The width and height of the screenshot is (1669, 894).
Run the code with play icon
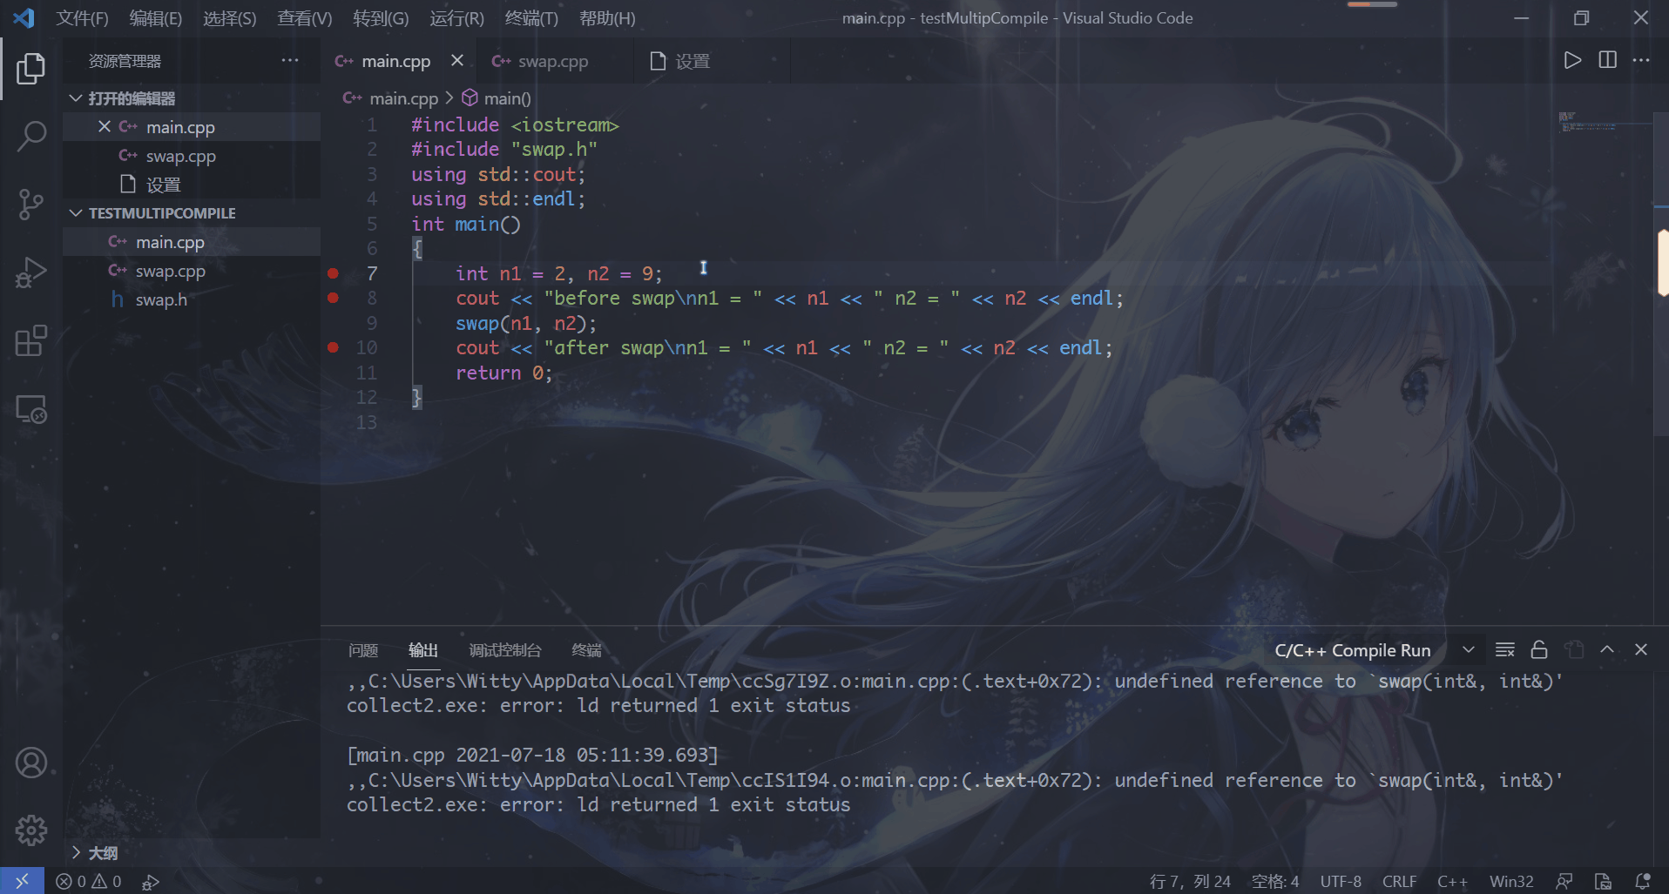tap(1572, 60)
